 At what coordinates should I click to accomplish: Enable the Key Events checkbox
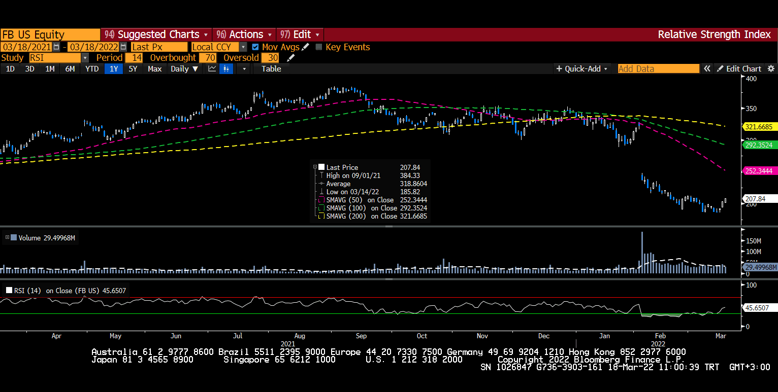pos(319,47)
